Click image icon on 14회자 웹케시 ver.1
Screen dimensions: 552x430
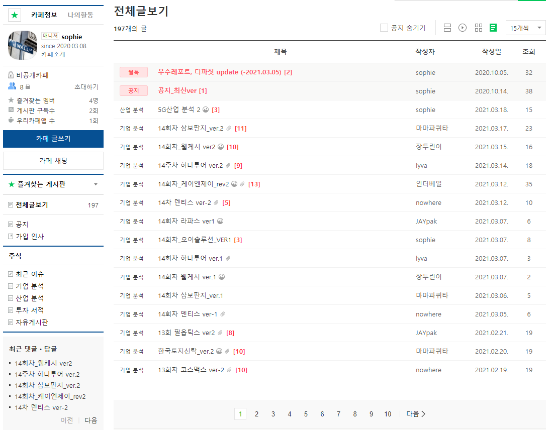click(221, 277)
